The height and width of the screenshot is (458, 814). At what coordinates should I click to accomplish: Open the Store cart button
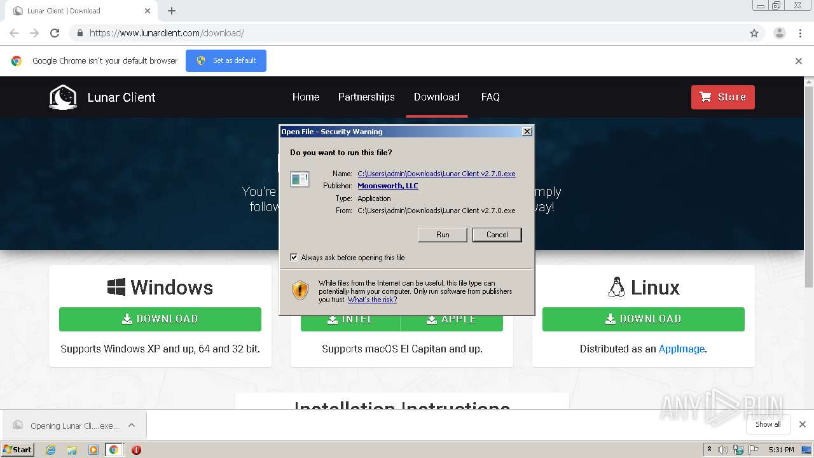point(722,97)
